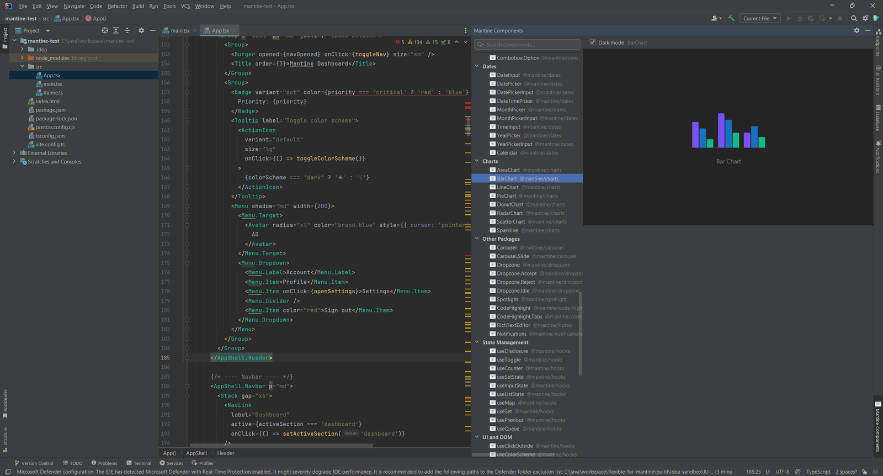Click the Bar Chart preview thumbnail
The image size is (883, 476).
(728, 137)
